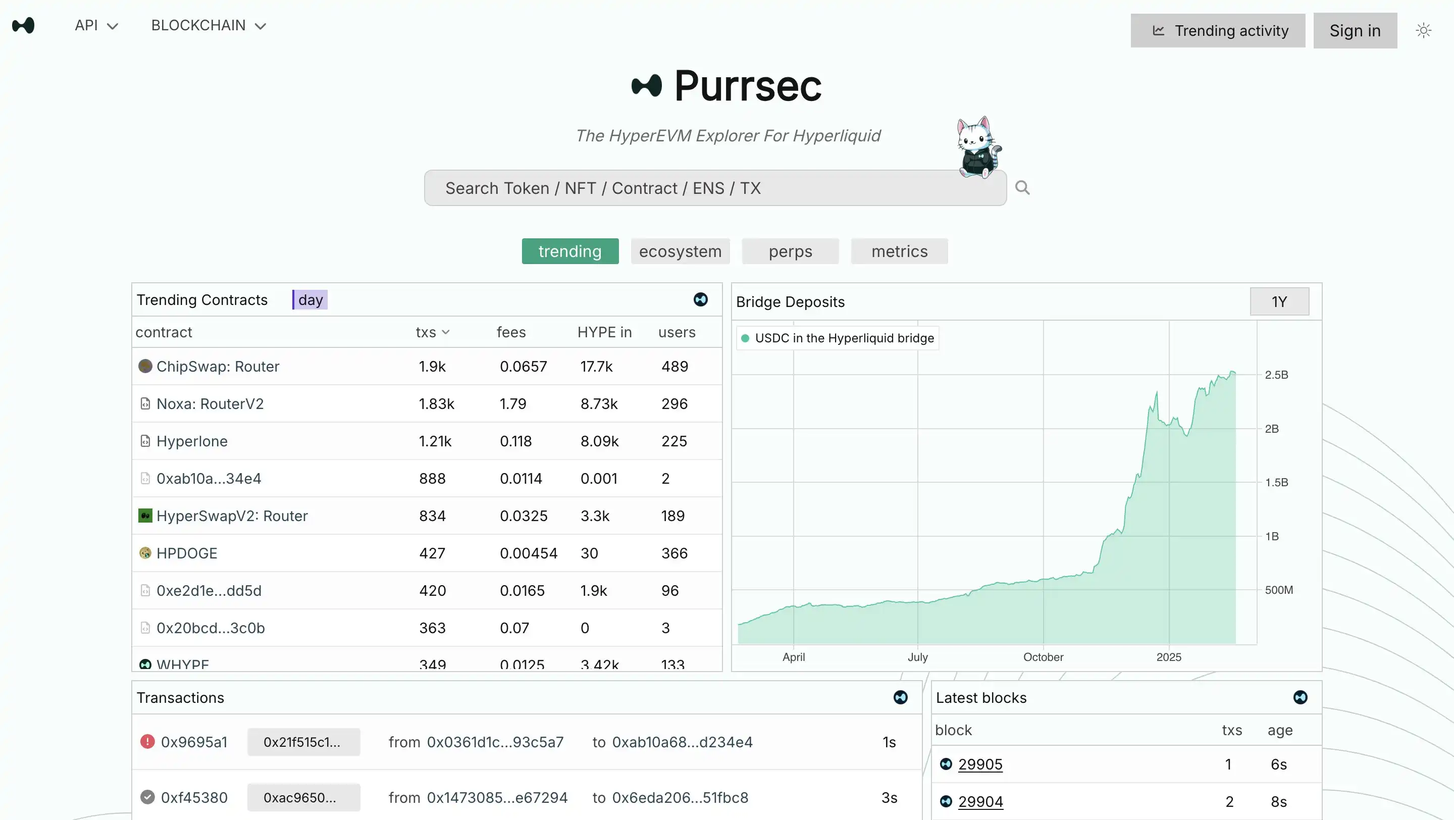The height and width of the screenshot is (820, 1454).
Task: Click the ChipSwap token icon in Trending Contracts
Action: click(145, 366)
